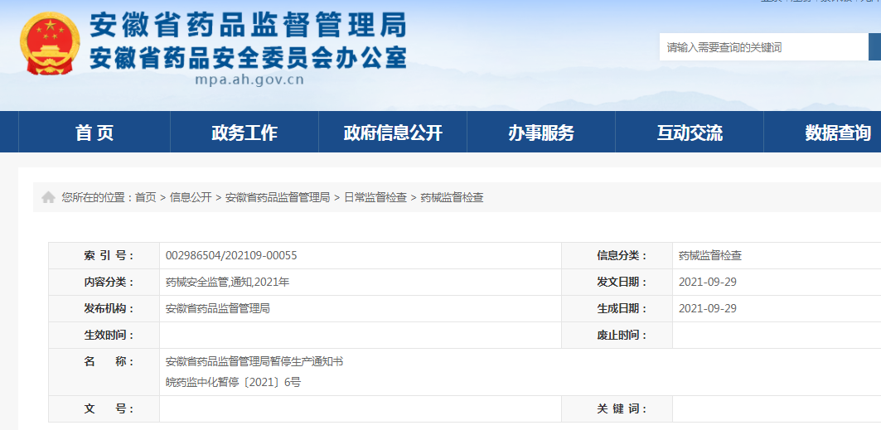
Task: Open the 政府信息公开 navigation menu
Action: (x=393, y=133)
